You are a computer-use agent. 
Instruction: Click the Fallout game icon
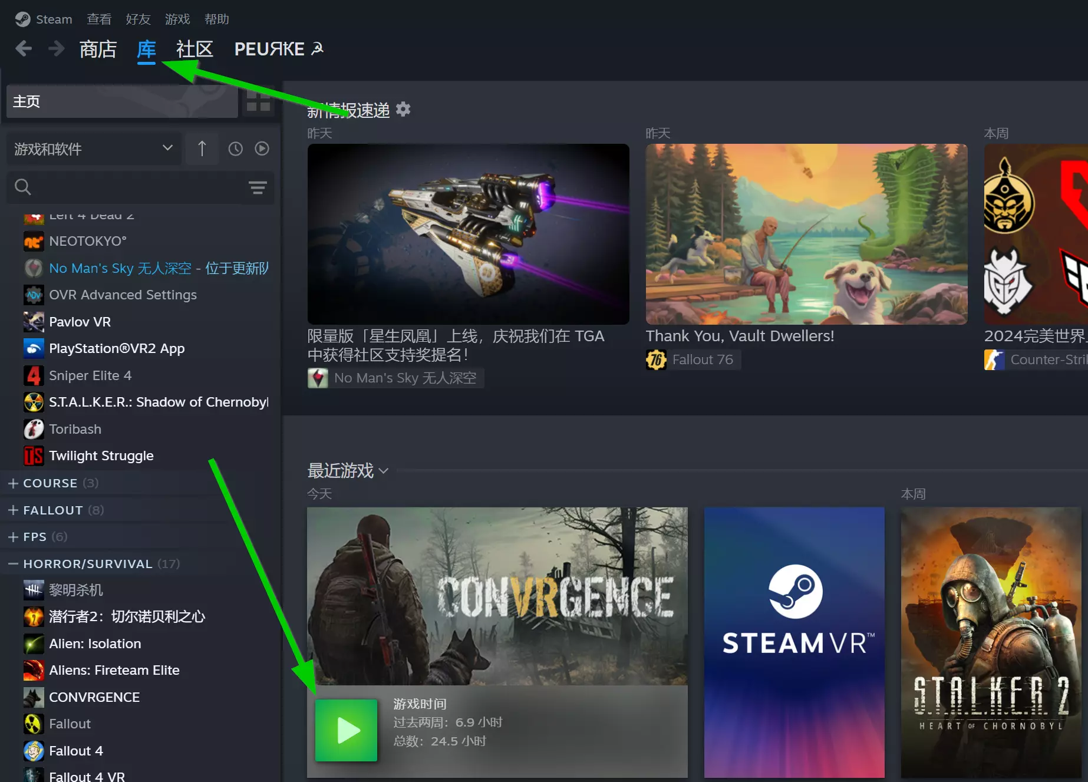tap(34, 724)
